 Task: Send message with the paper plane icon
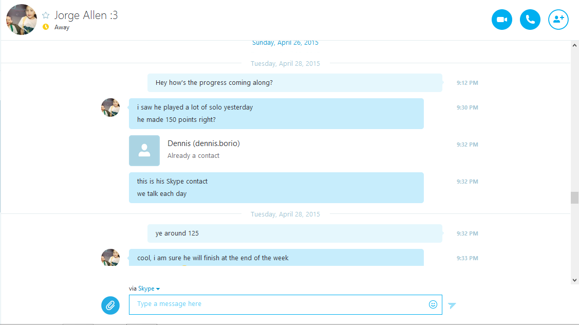[x=452, y=305]
